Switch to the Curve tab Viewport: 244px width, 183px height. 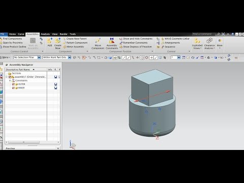tap(21, 34)
